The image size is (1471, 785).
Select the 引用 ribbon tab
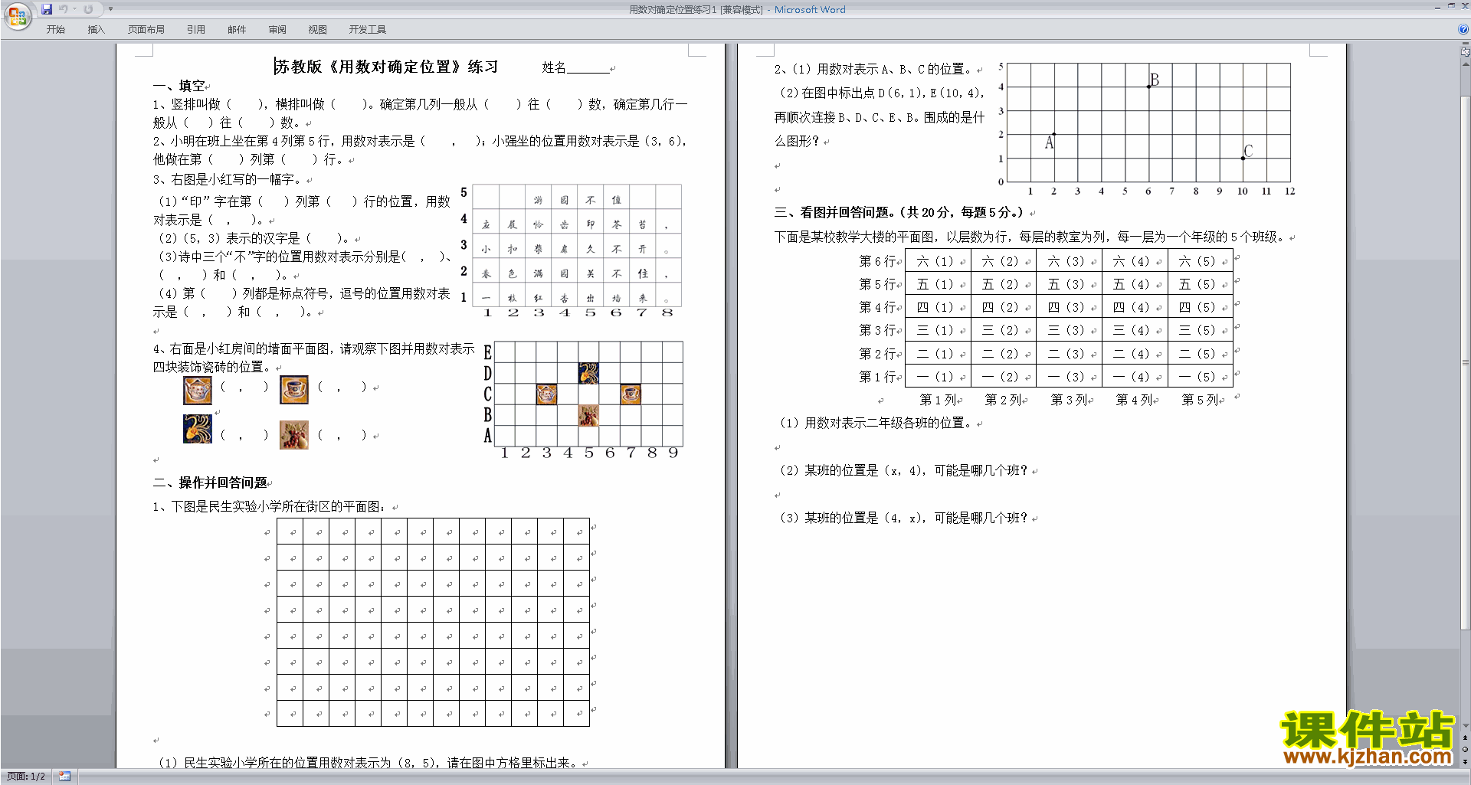196,29
